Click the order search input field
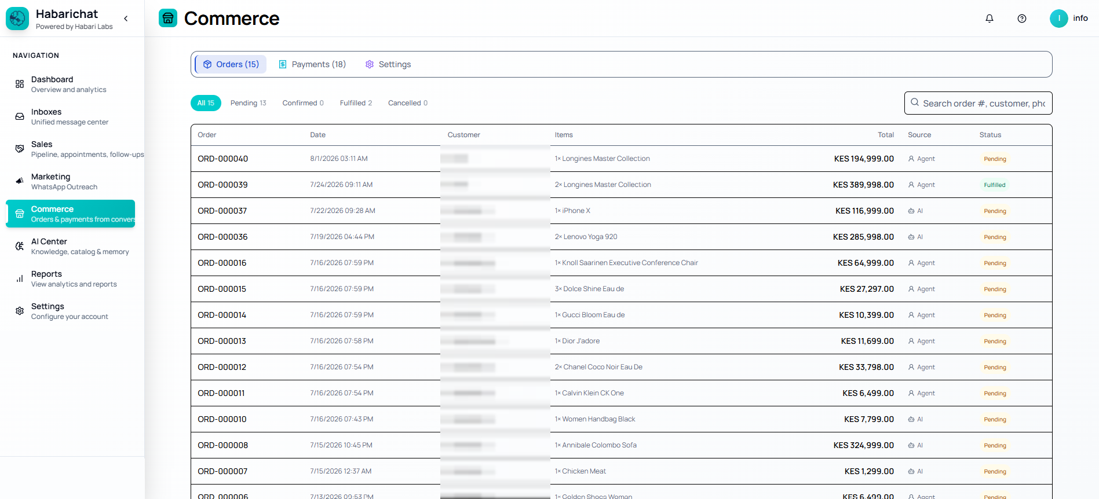The height and width of the screenshot is (499, 1099). 978,103
